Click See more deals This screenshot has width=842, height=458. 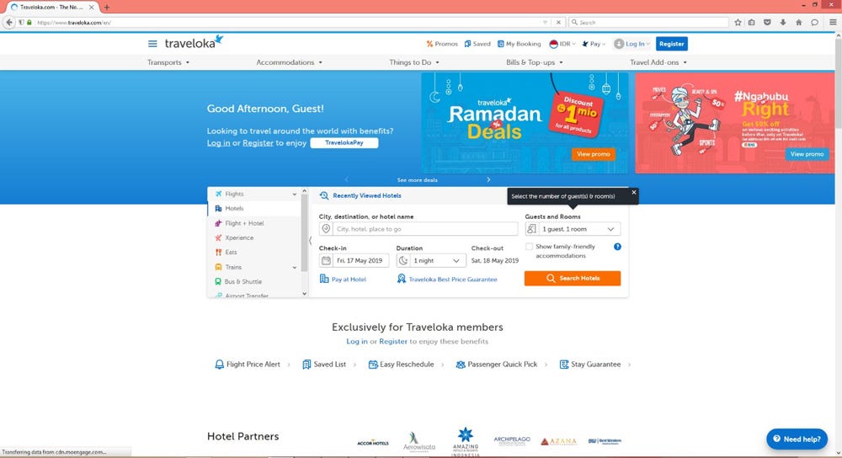418,180
